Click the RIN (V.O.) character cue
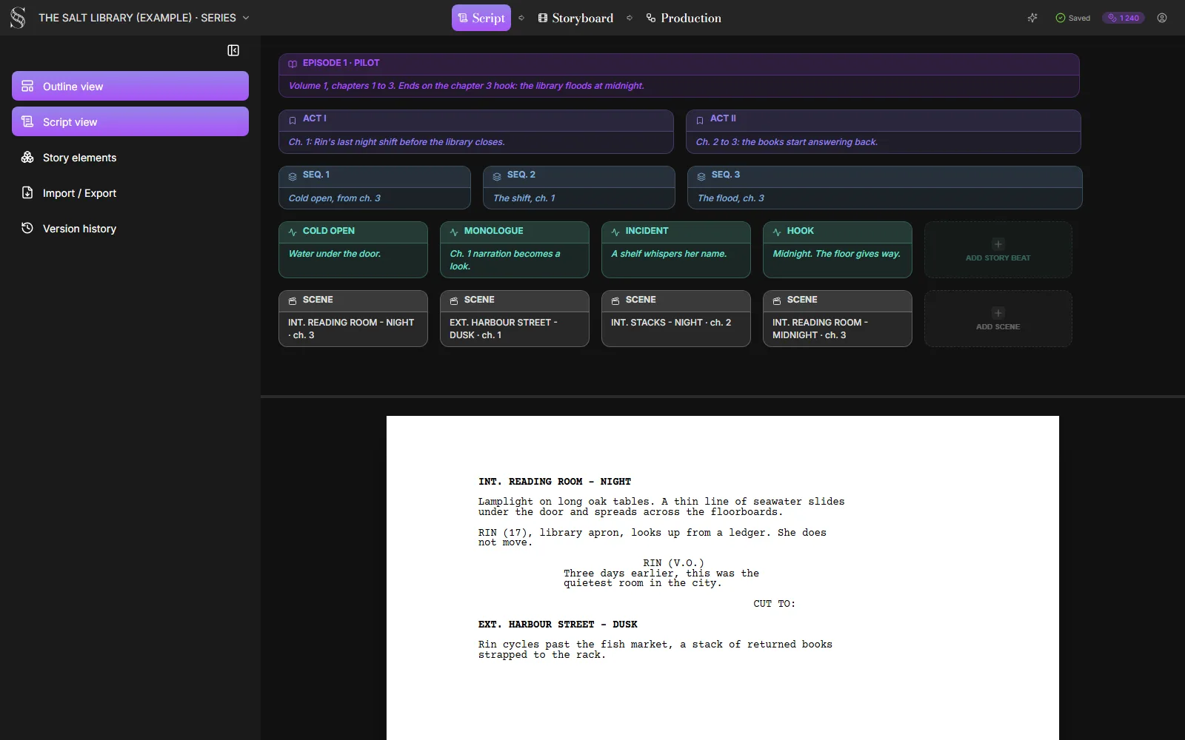 [x=674, y=563]
